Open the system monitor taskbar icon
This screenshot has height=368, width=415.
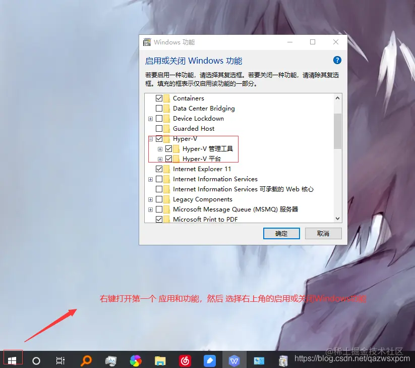(110, 361)
